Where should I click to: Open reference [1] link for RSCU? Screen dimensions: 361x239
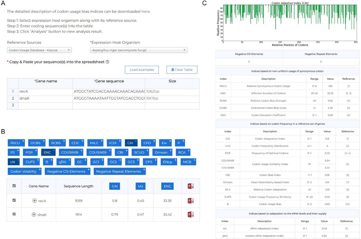[x=348, y=86]
